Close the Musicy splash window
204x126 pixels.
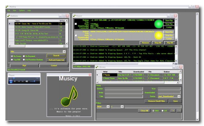[x=90, y=75]
